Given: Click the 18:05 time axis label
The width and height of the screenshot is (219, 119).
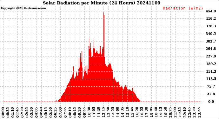Looking at the screenshot, I should coord(151,113).
